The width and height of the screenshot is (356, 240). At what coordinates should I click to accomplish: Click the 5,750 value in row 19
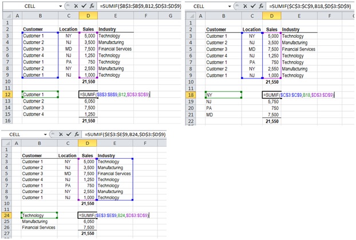pos(273,101)
